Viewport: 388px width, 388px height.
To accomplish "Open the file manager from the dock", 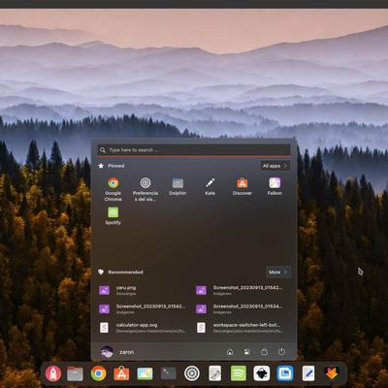I will click(75, 373).
